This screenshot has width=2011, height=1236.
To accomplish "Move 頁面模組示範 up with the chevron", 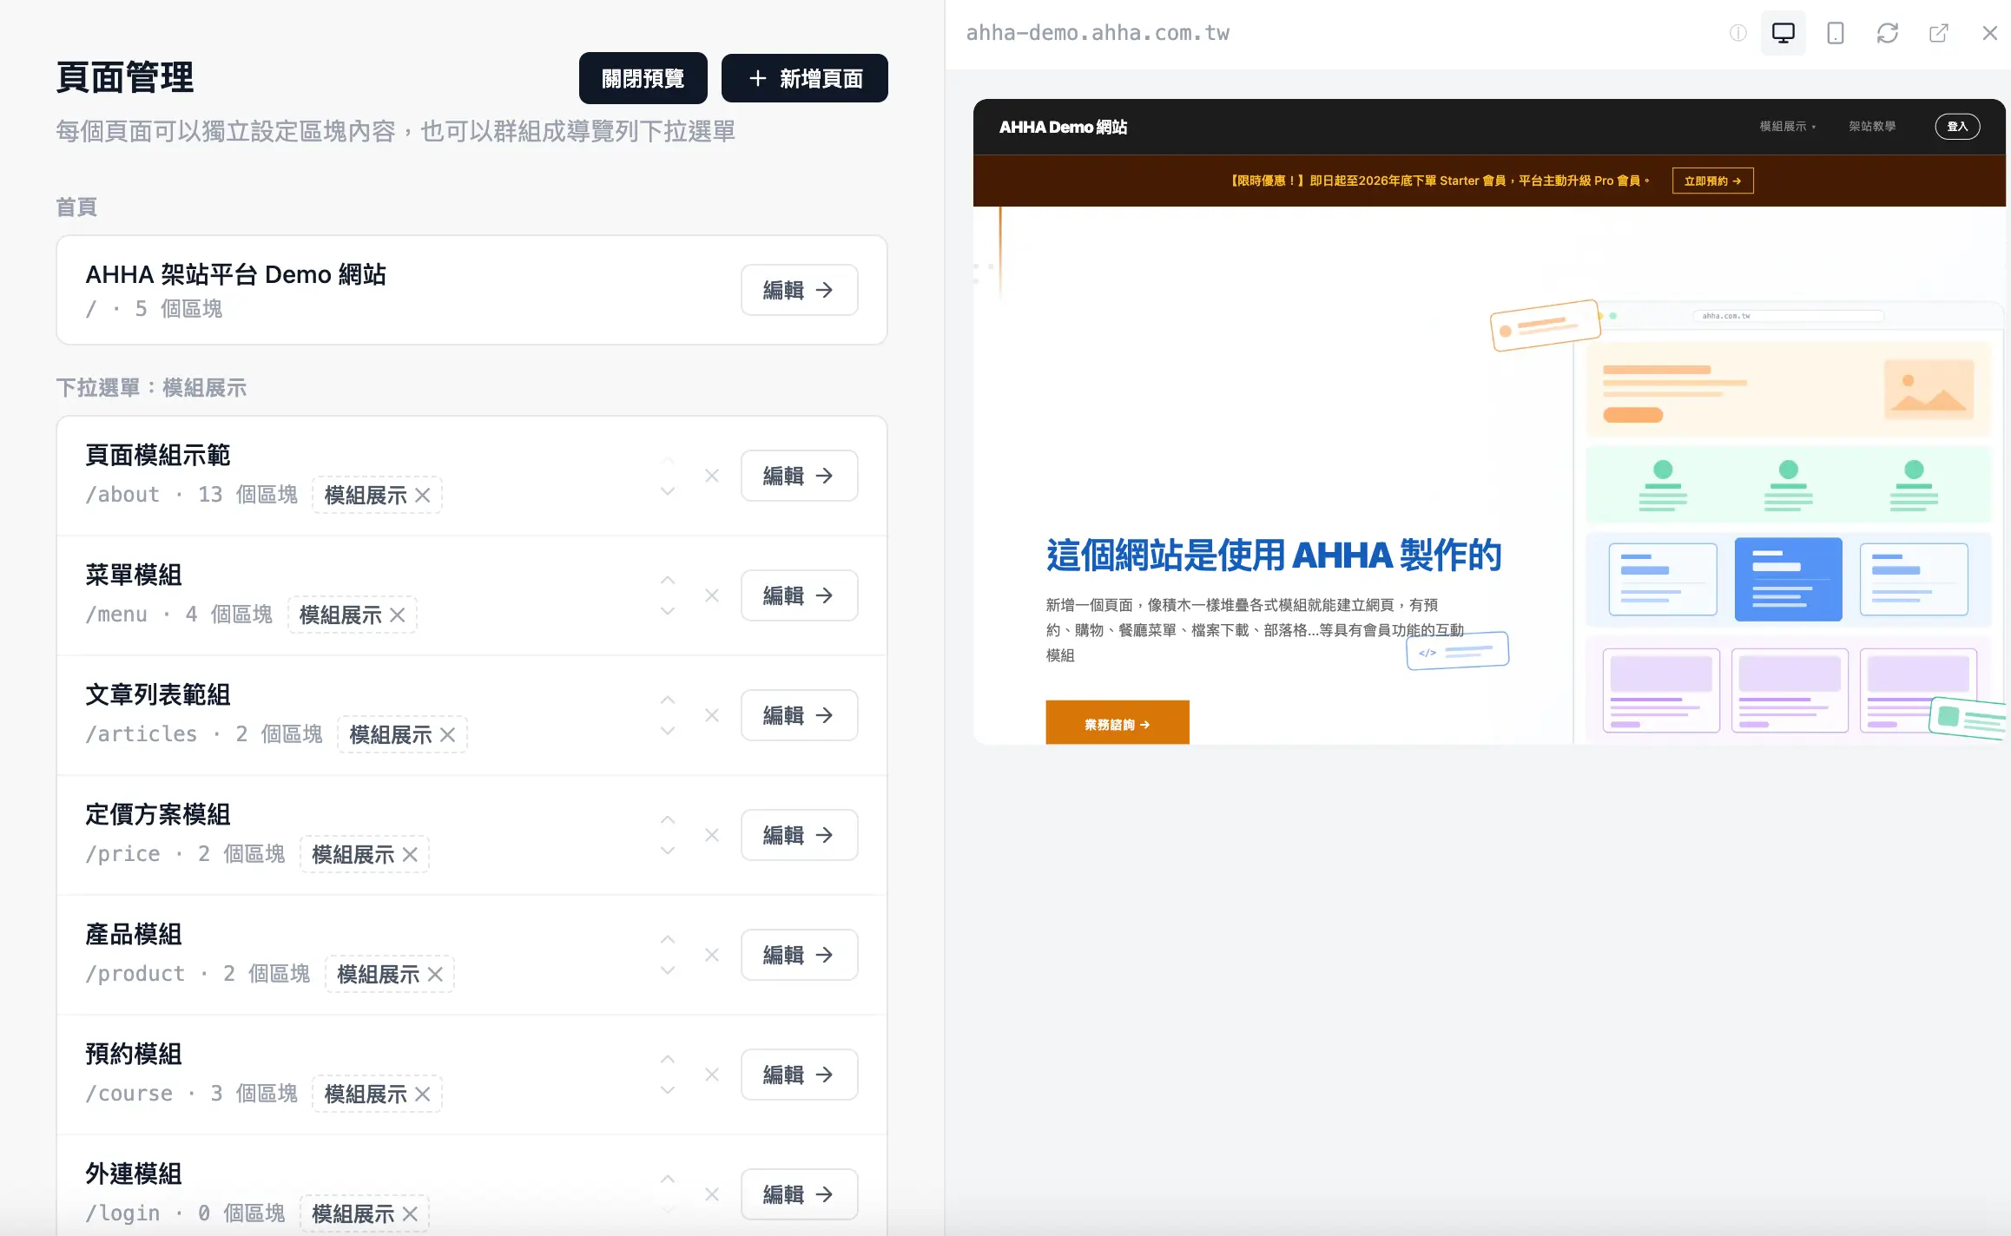I will pyautogui.click(x=667, y=460).
